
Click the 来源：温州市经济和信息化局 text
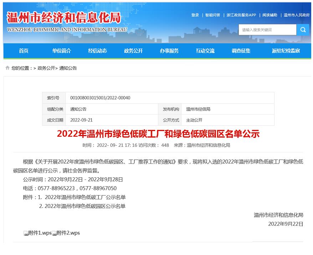(x=202, y=145)
